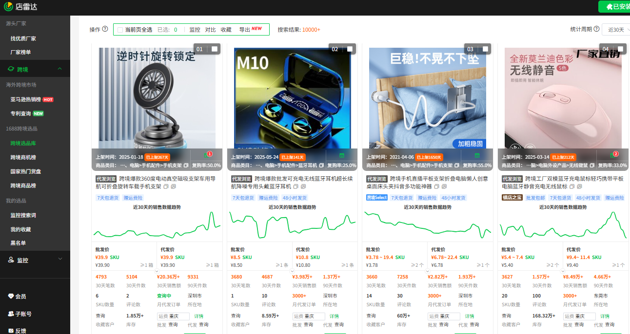Open green video icon on product 03
This screenshot has height=334, width=630.
477,155
